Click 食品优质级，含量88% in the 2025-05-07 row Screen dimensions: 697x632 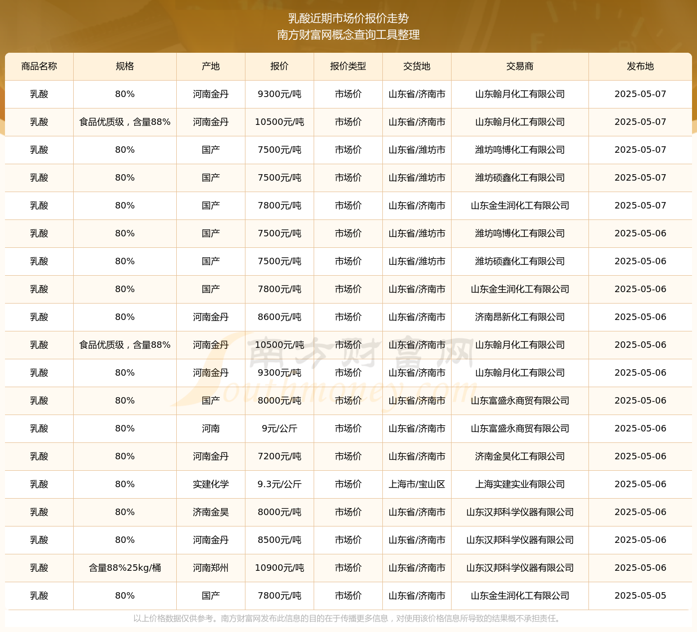tap(125, 122)
